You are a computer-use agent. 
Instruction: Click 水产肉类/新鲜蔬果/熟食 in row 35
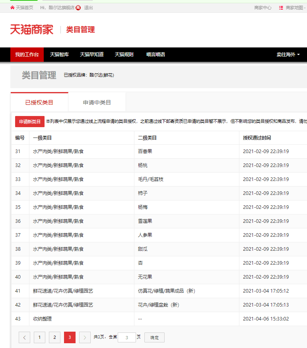[x=58, y=207]
